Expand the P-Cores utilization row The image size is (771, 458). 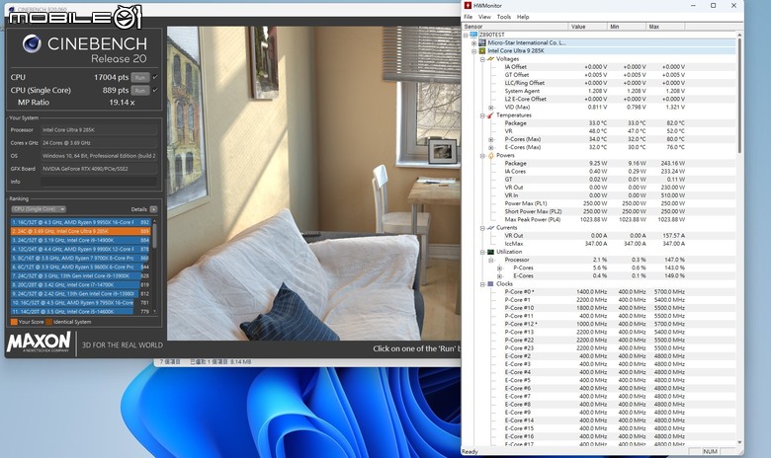coord(499,268)
